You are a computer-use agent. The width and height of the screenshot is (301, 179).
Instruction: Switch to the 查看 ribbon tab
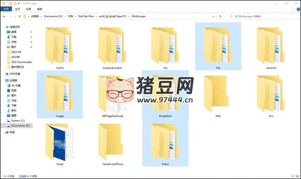click(40, 9)
